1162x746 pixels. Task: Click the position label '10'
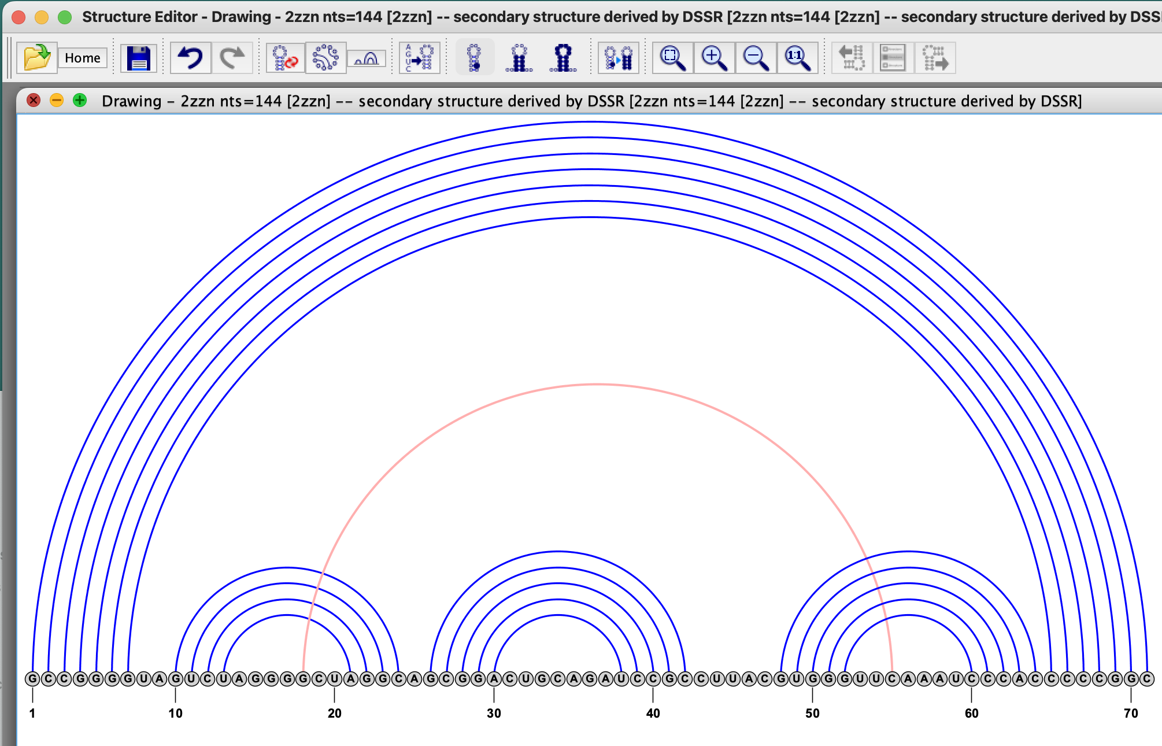(176, 713)
